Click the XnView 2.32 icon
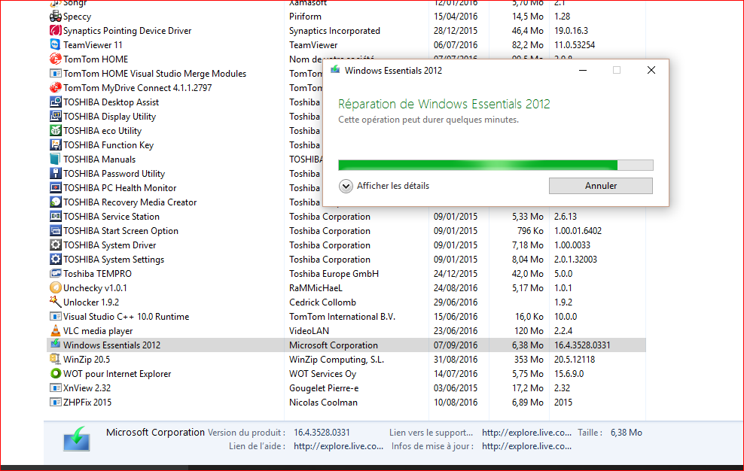This screenshot has width=744, height=471. [x=56, y=388]
